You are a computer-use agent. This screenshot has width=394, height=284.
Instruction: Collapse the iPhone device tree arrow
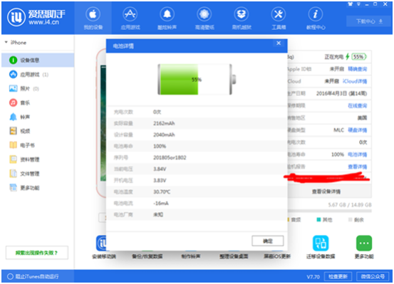[x=6, y=42]
